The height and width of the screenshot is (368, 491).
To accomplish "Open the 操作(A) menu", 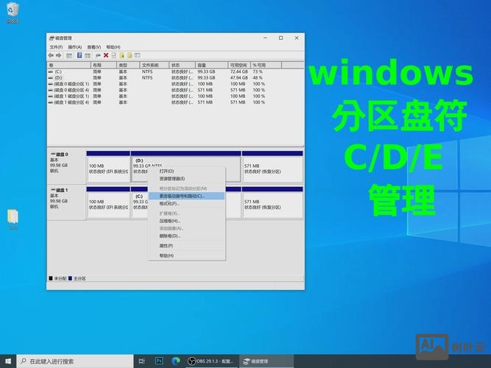I will [x=75, y=46].
